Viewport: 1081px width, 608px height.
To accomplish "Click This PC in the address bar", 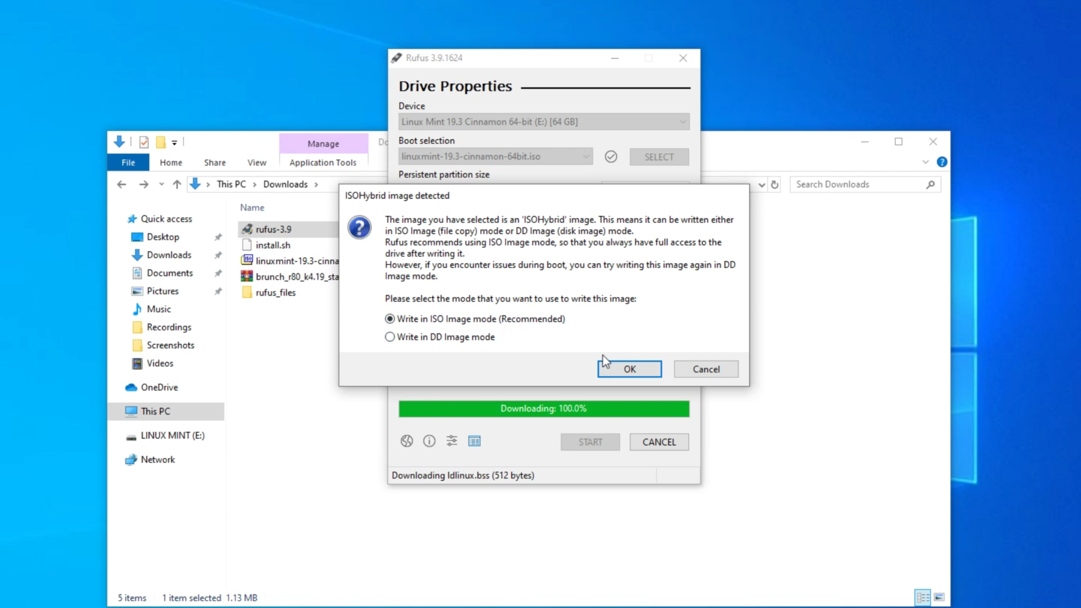I will [231, 185].
